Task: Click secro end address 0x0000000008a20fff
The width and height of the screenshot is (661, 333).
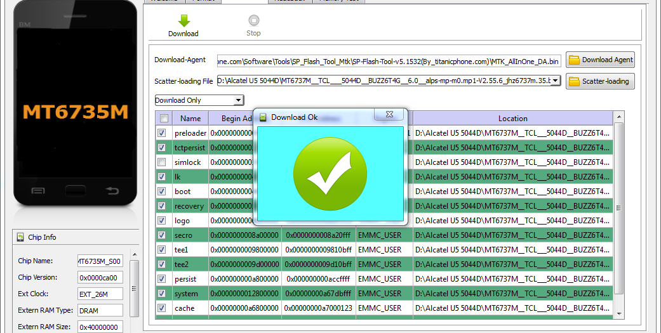Action: [x=318, y=235]
